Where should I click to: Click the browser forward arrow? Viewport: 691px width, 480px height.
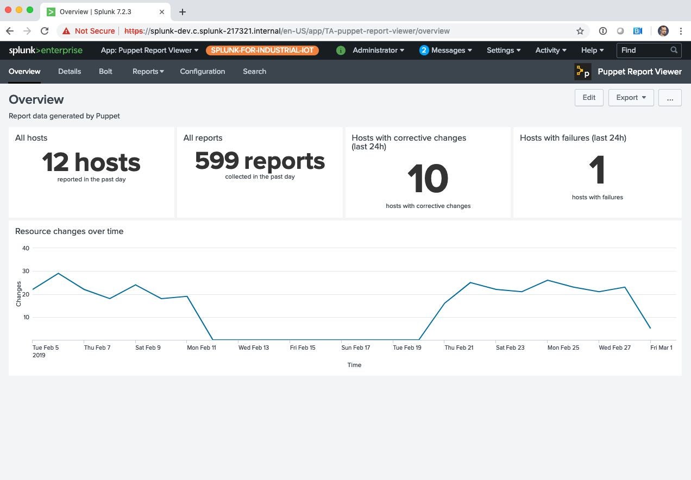[27, 31]
